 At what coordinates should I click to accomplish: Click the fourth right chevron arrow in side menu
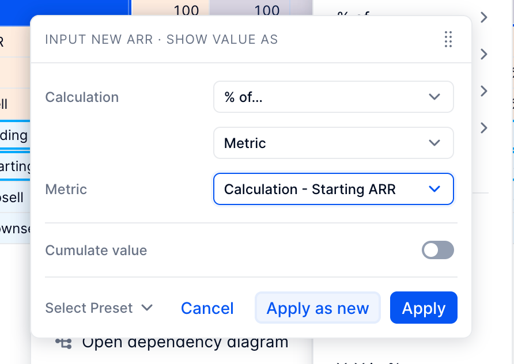coord(484,128)
